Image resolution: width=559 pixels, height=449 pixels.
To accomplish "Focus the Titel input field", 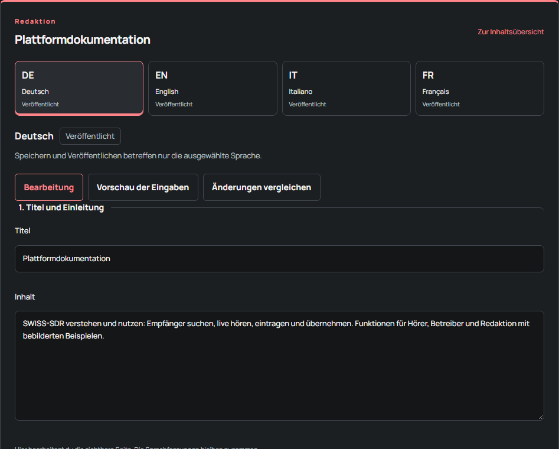I will point(280,259).
